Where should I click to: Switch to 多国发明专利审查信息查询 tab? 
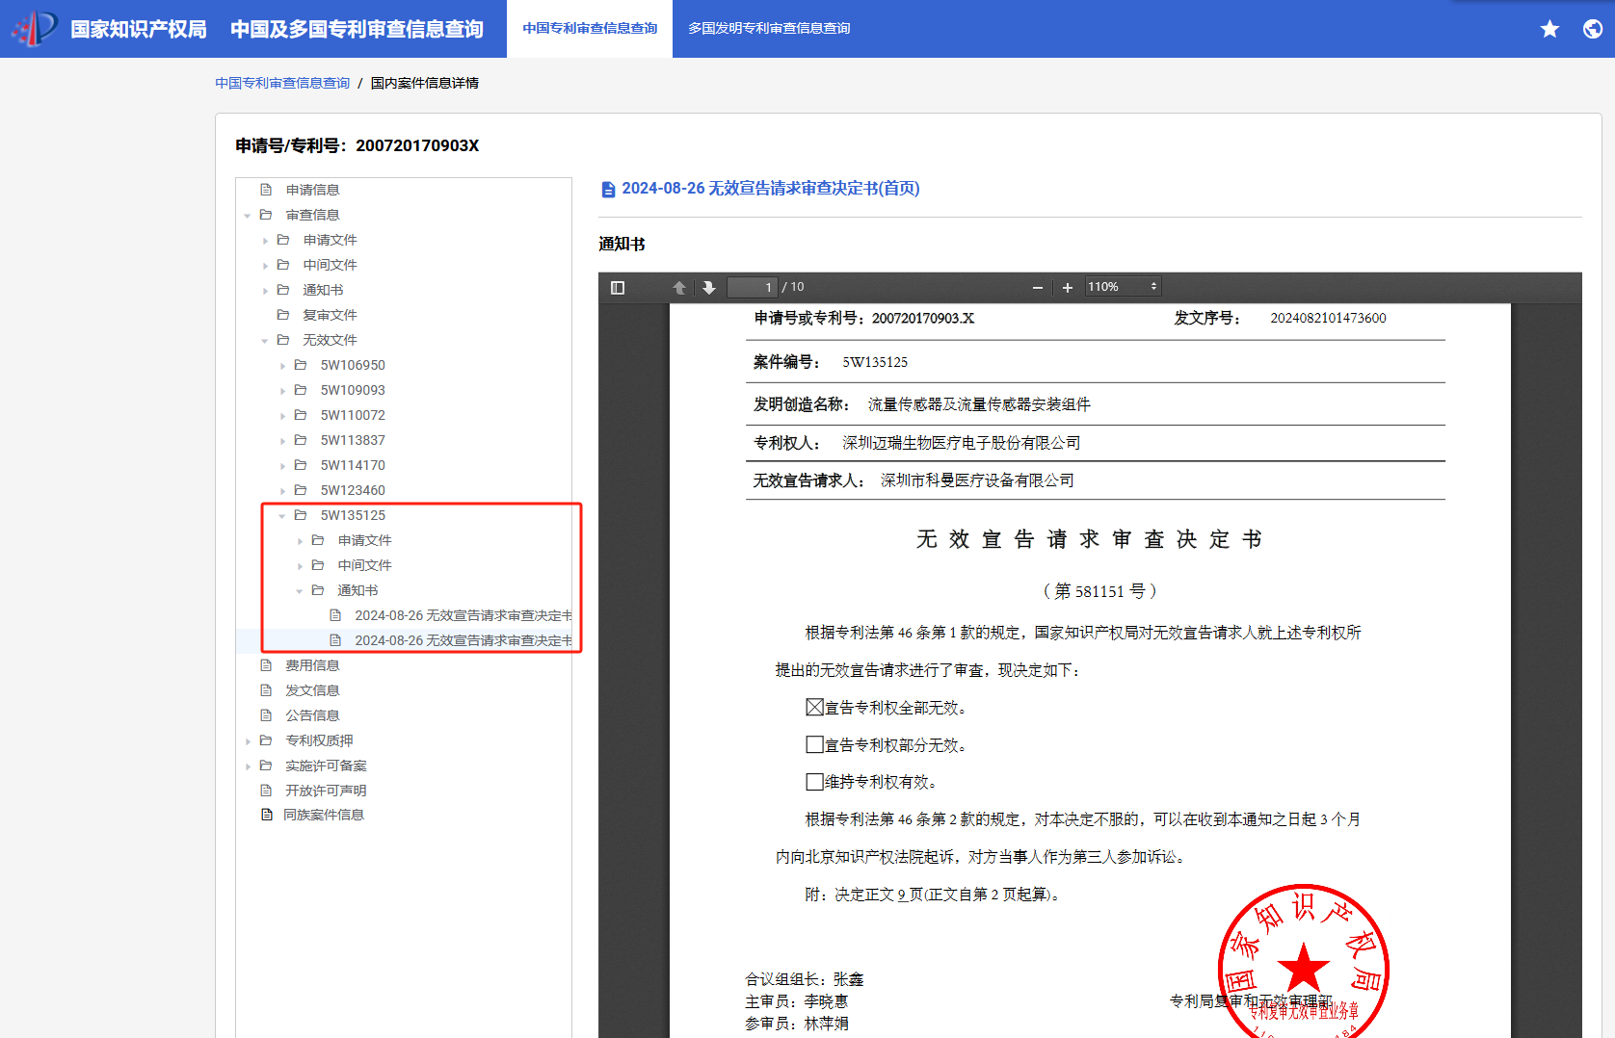coord(769,29)
